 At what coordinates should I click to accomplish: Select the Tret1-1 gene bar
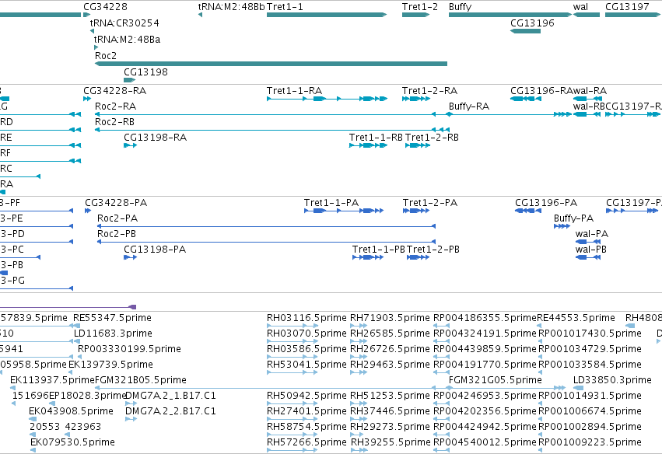327,15
